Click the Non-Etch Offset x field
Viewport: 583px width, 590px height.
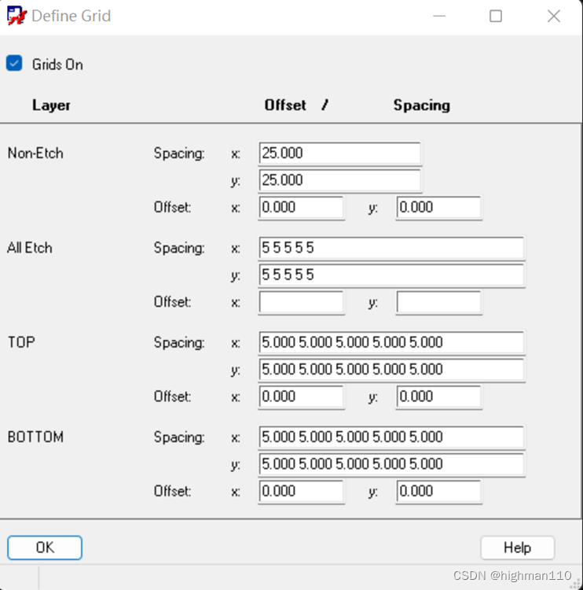coord(301,208)
